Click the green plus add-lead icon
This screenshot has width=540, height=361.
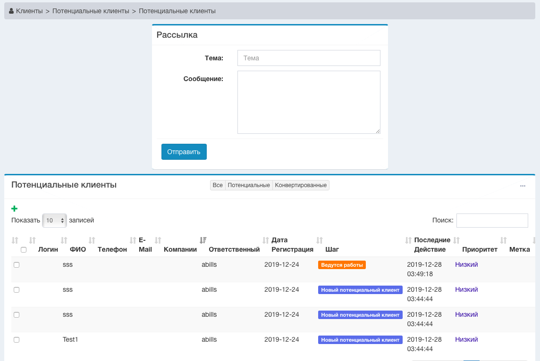(x=14, y=209)
